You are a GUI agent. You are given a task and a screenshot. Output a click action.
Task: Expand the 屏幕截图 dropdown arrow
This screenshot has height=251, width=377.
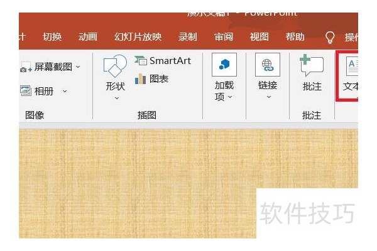pyautogui.click(x=78, y=67)
